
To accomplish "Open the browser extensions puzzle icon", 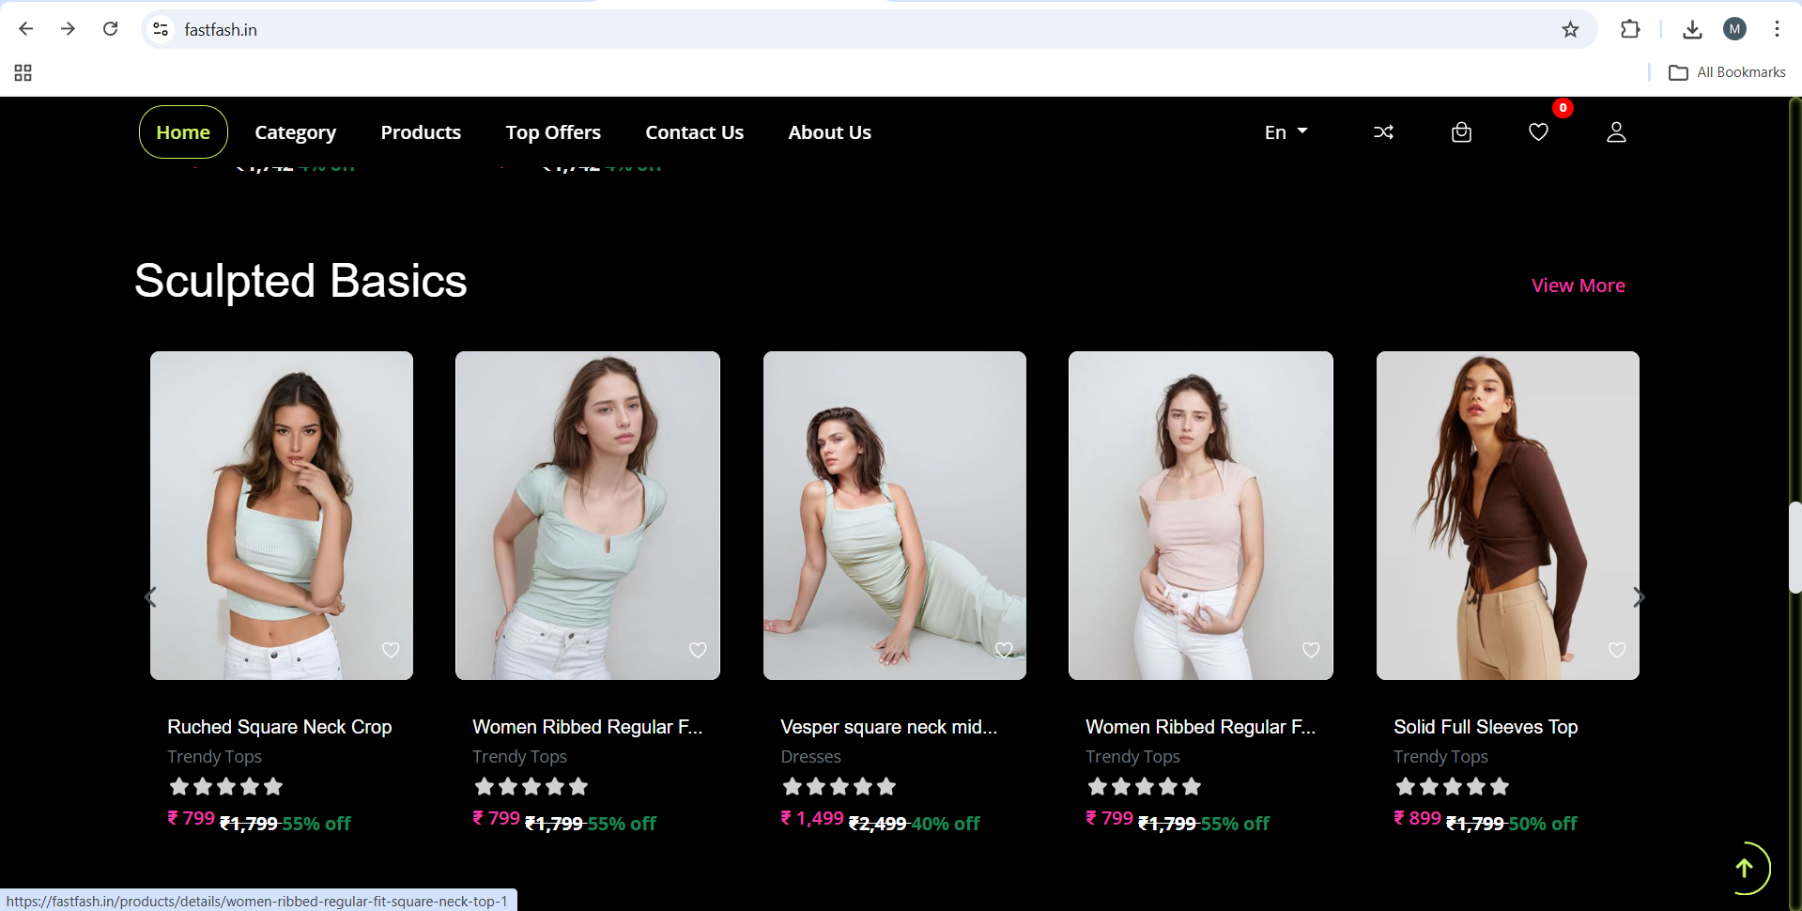I will pyautogui.click(x=1630, y=30).
